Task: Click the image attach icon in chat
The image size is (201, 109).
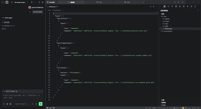Action: 10,104
